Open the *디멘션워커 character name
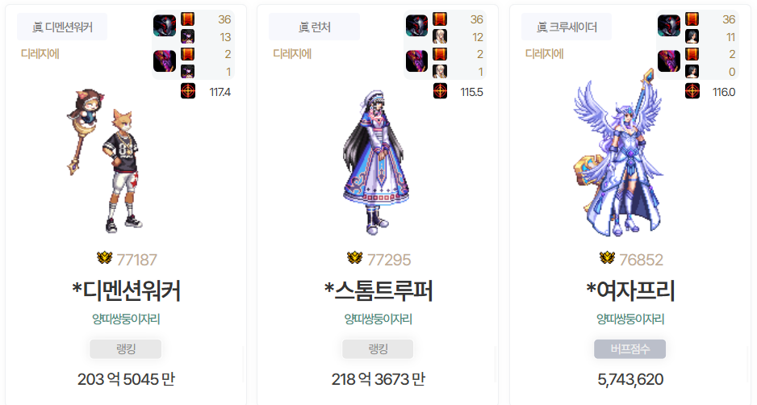Screen dimensions: 757x405 126,291
